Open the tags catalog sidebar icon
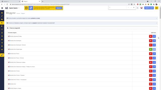The width and height of the screenshot is (161, 90). 2,19
